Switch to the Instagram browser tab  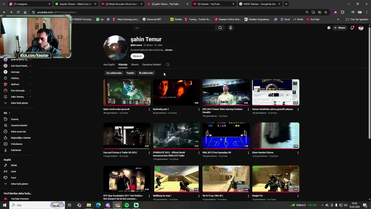pyautogui.click(x=29, y=4)
